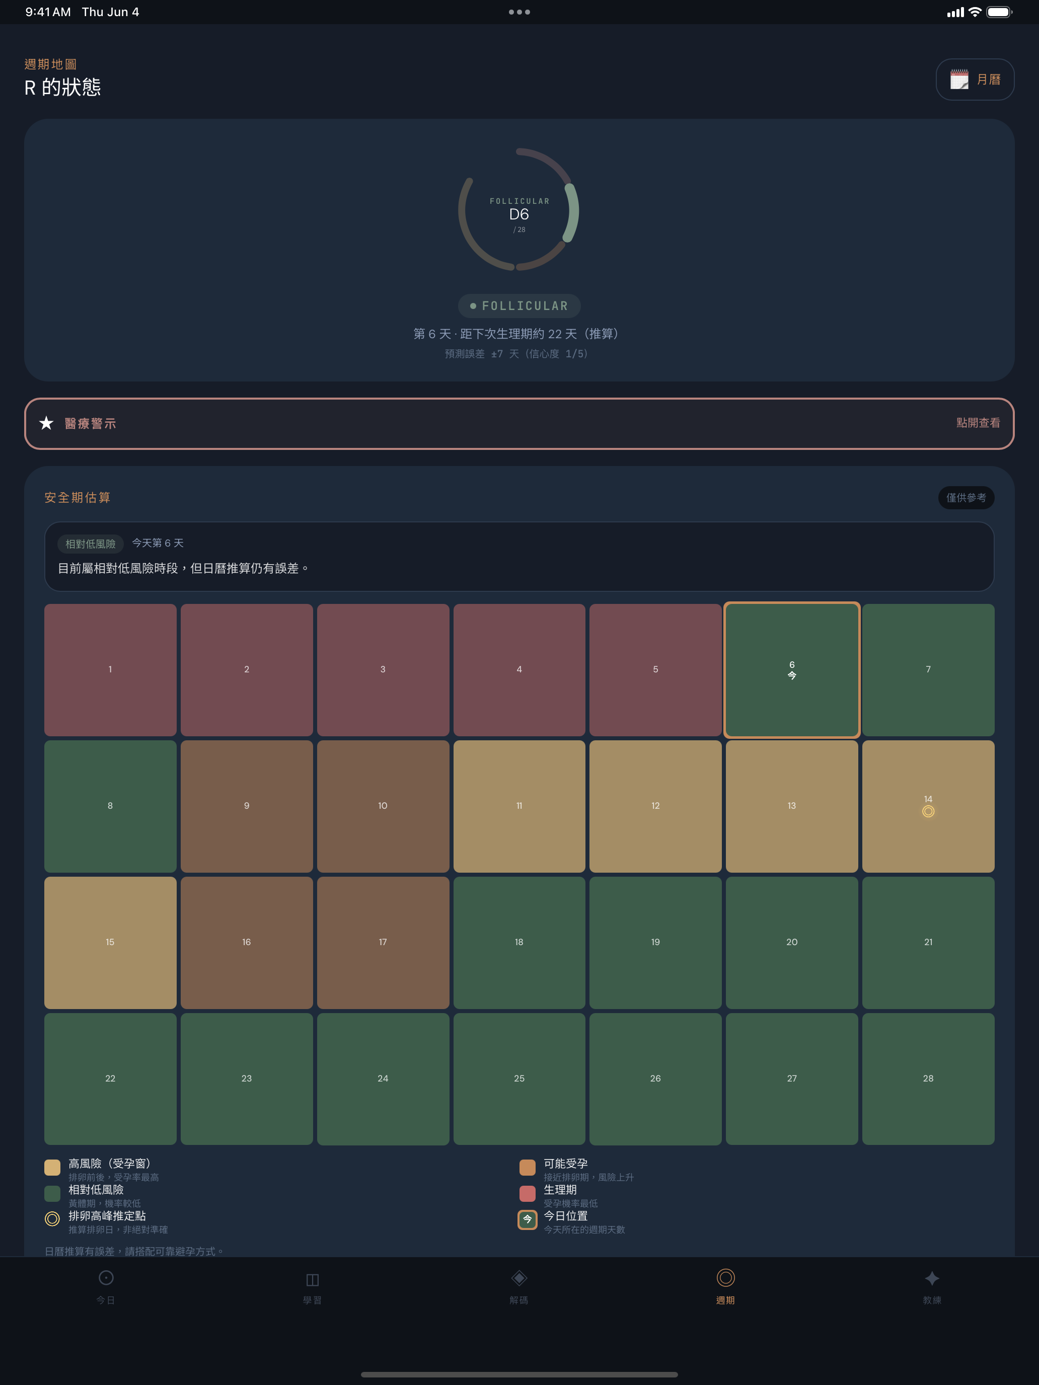
Task: Tap the 排卵高峰推定點 legend ring icon
Action: (53, 1219)
